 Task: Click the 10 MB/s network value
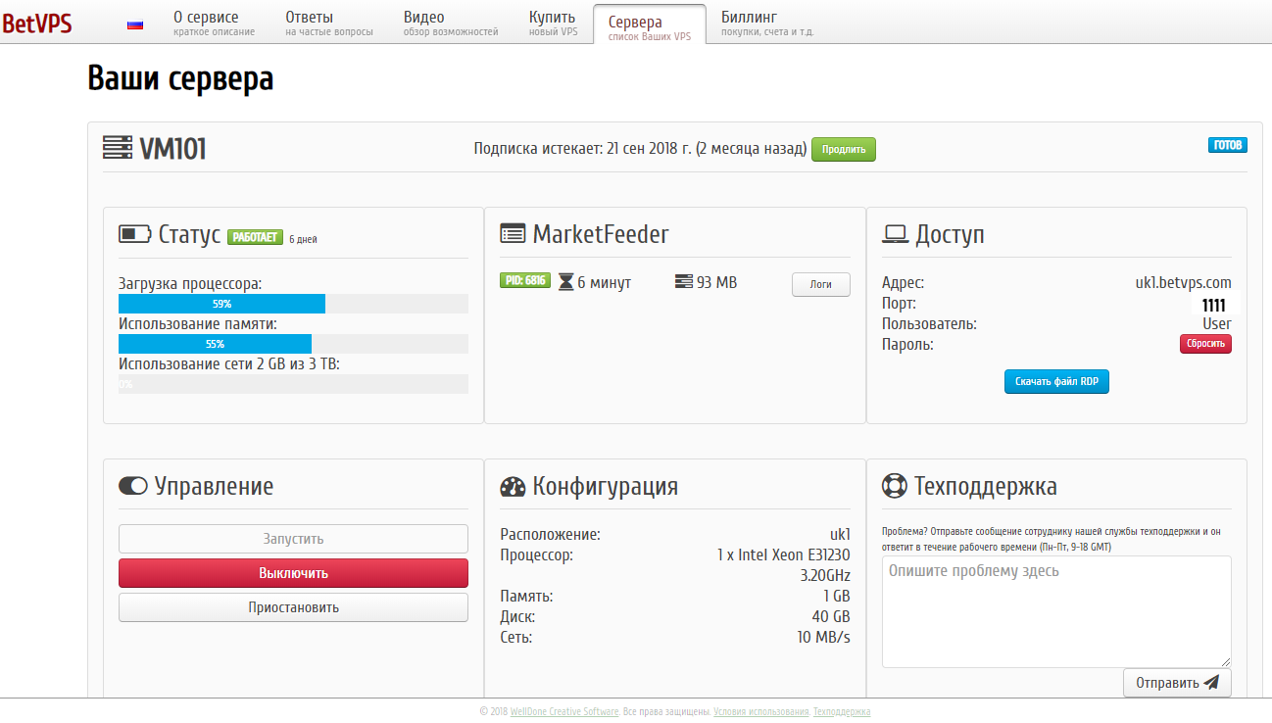coord(823,637)
